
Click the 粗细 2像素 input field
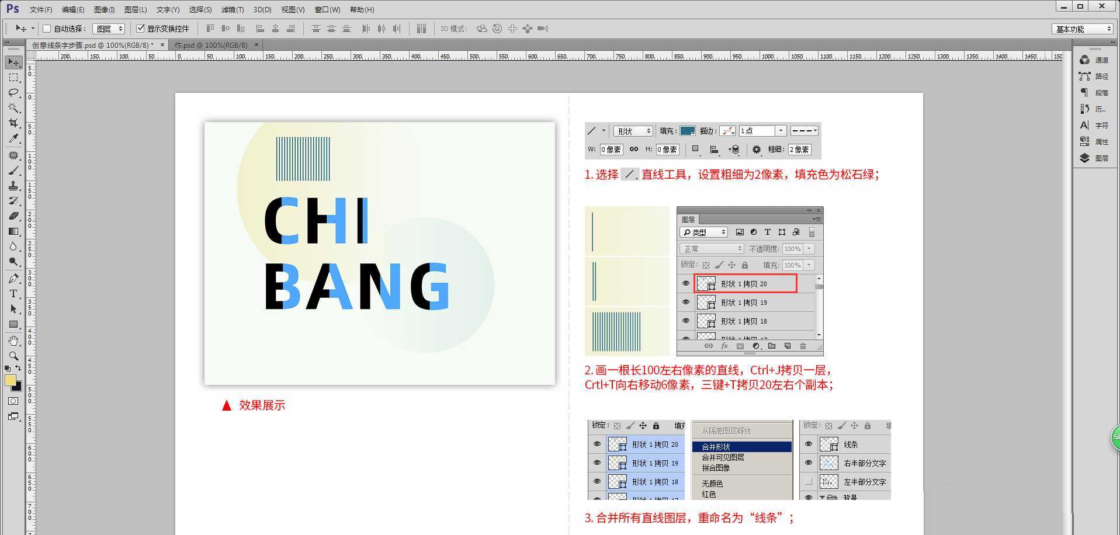tap(799, 150)
